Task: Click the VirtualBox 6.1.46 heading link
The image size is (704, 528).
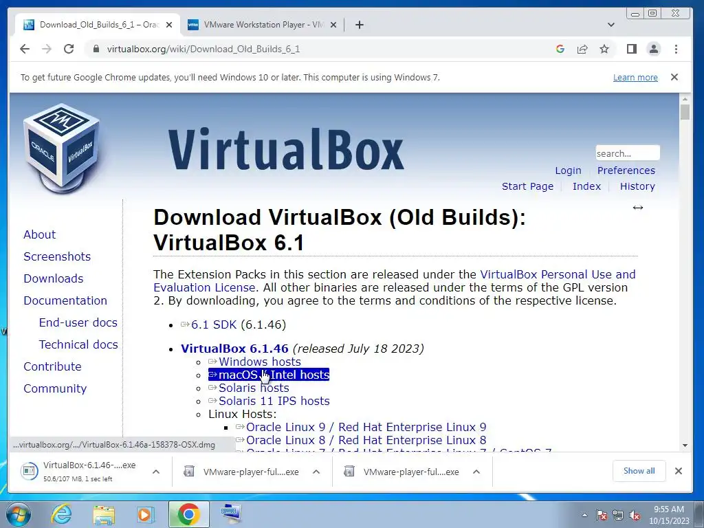Action: [x=234, y=349]
